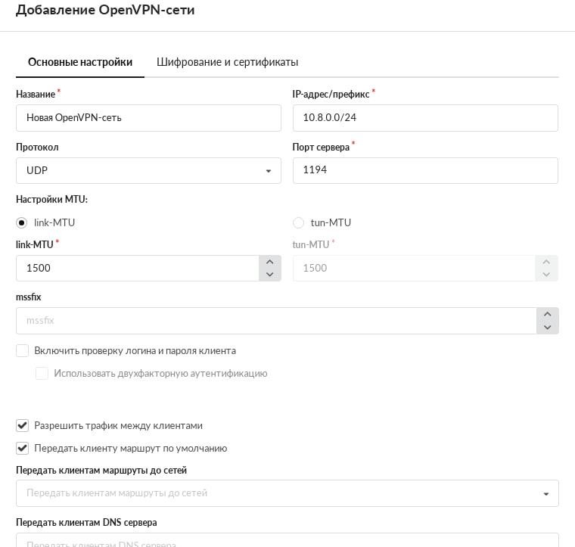Viewport: 575px width, 547px height.
Task: Uncheck Передать клиенту маршрут по умолчанию
Action: click(23, 448)
